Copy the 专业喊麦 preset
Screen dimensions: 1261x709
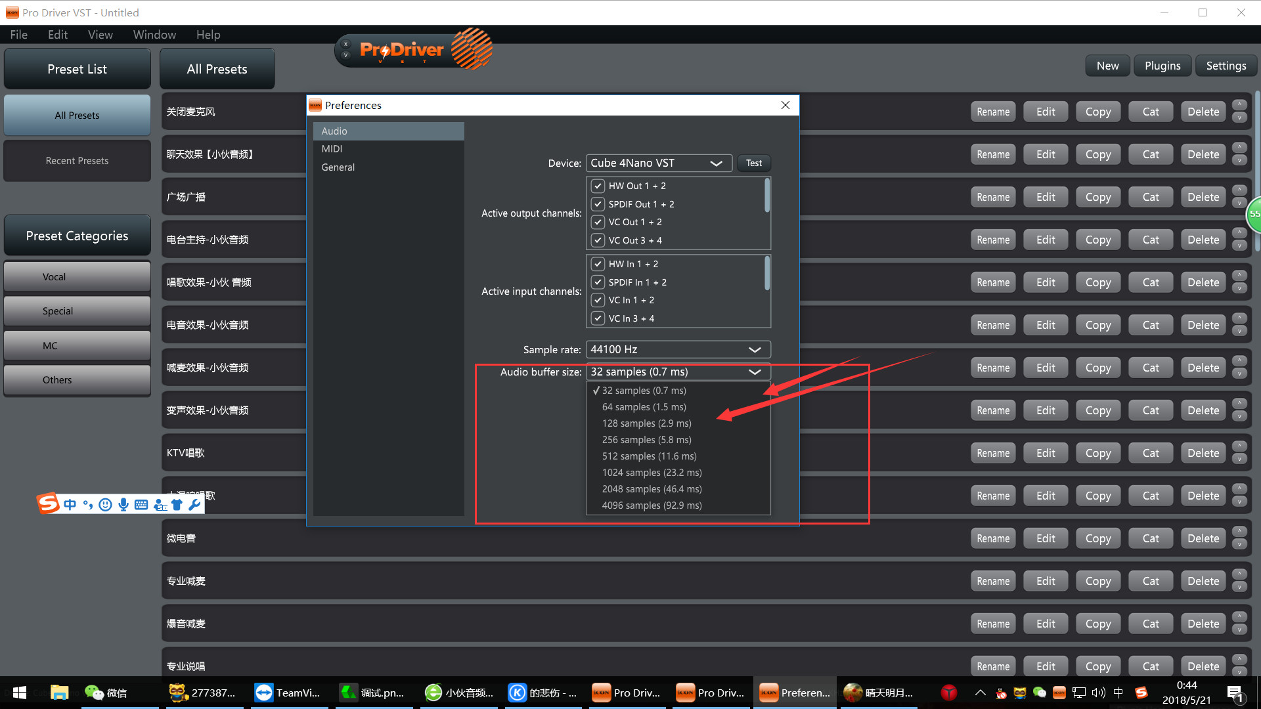coord(1098,581)
